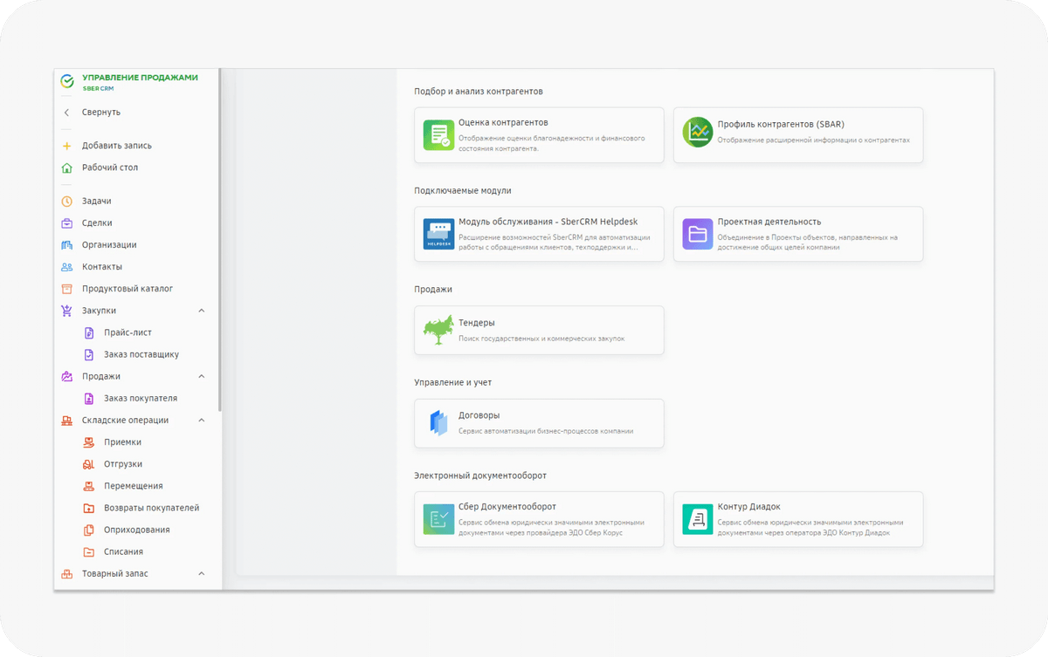Screen dimensions: 1048x657
Task: Click the green Оценка контрагентов card icon
Action: (438, 135)
